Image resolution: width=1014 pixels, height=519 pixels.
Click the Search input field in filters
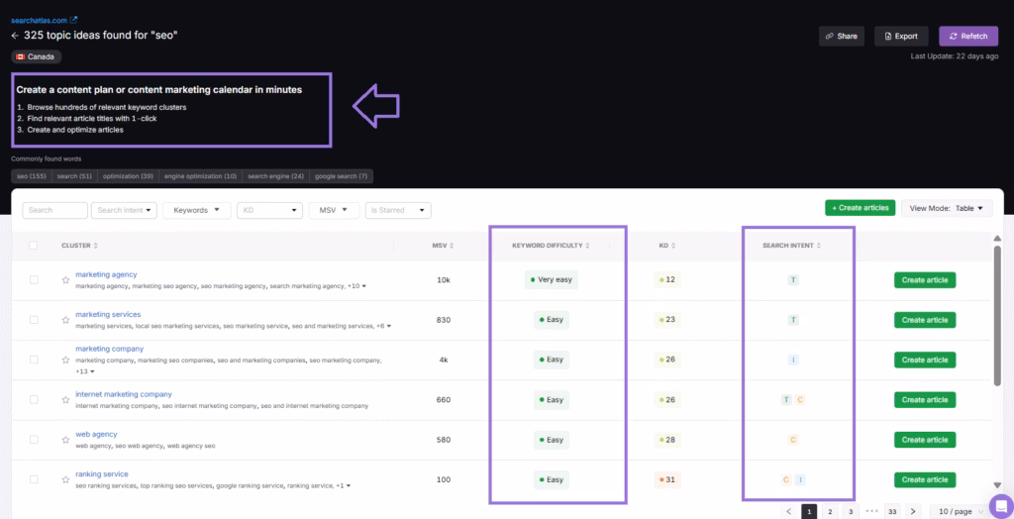coord(54,210)
